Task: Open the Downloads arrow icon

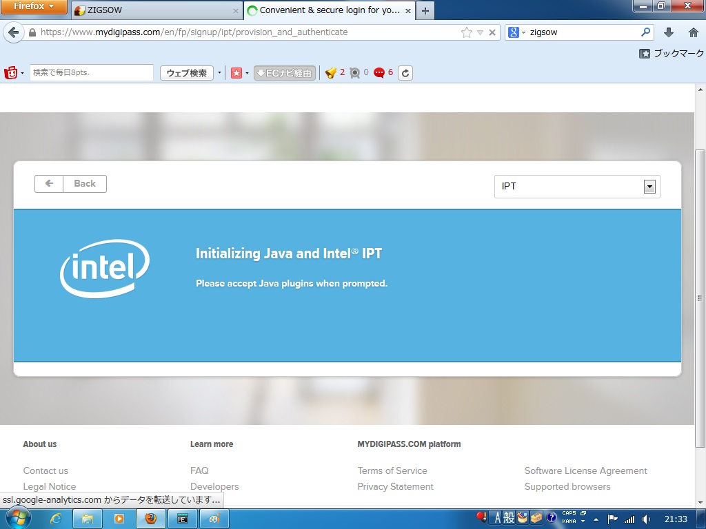Action: tap(669, 32)
